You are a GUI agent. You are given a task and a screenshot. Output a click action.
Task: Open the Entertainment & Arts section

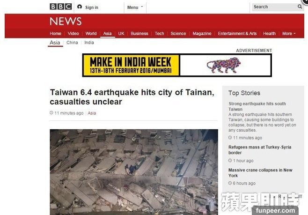click(x=237, y=34)
